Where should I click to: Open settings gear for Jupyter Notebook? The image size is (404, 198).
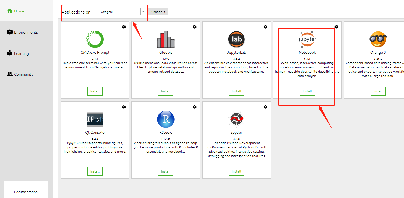(x=336, y=27)
